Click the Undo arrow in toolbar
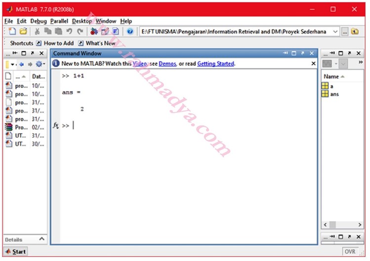This screenshot has width=370, height=261. click(x=69, y=32)
